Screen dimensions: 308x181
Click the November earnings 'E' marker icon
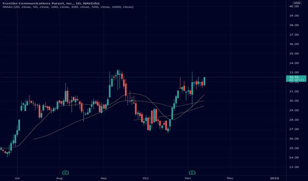(192, 172)
